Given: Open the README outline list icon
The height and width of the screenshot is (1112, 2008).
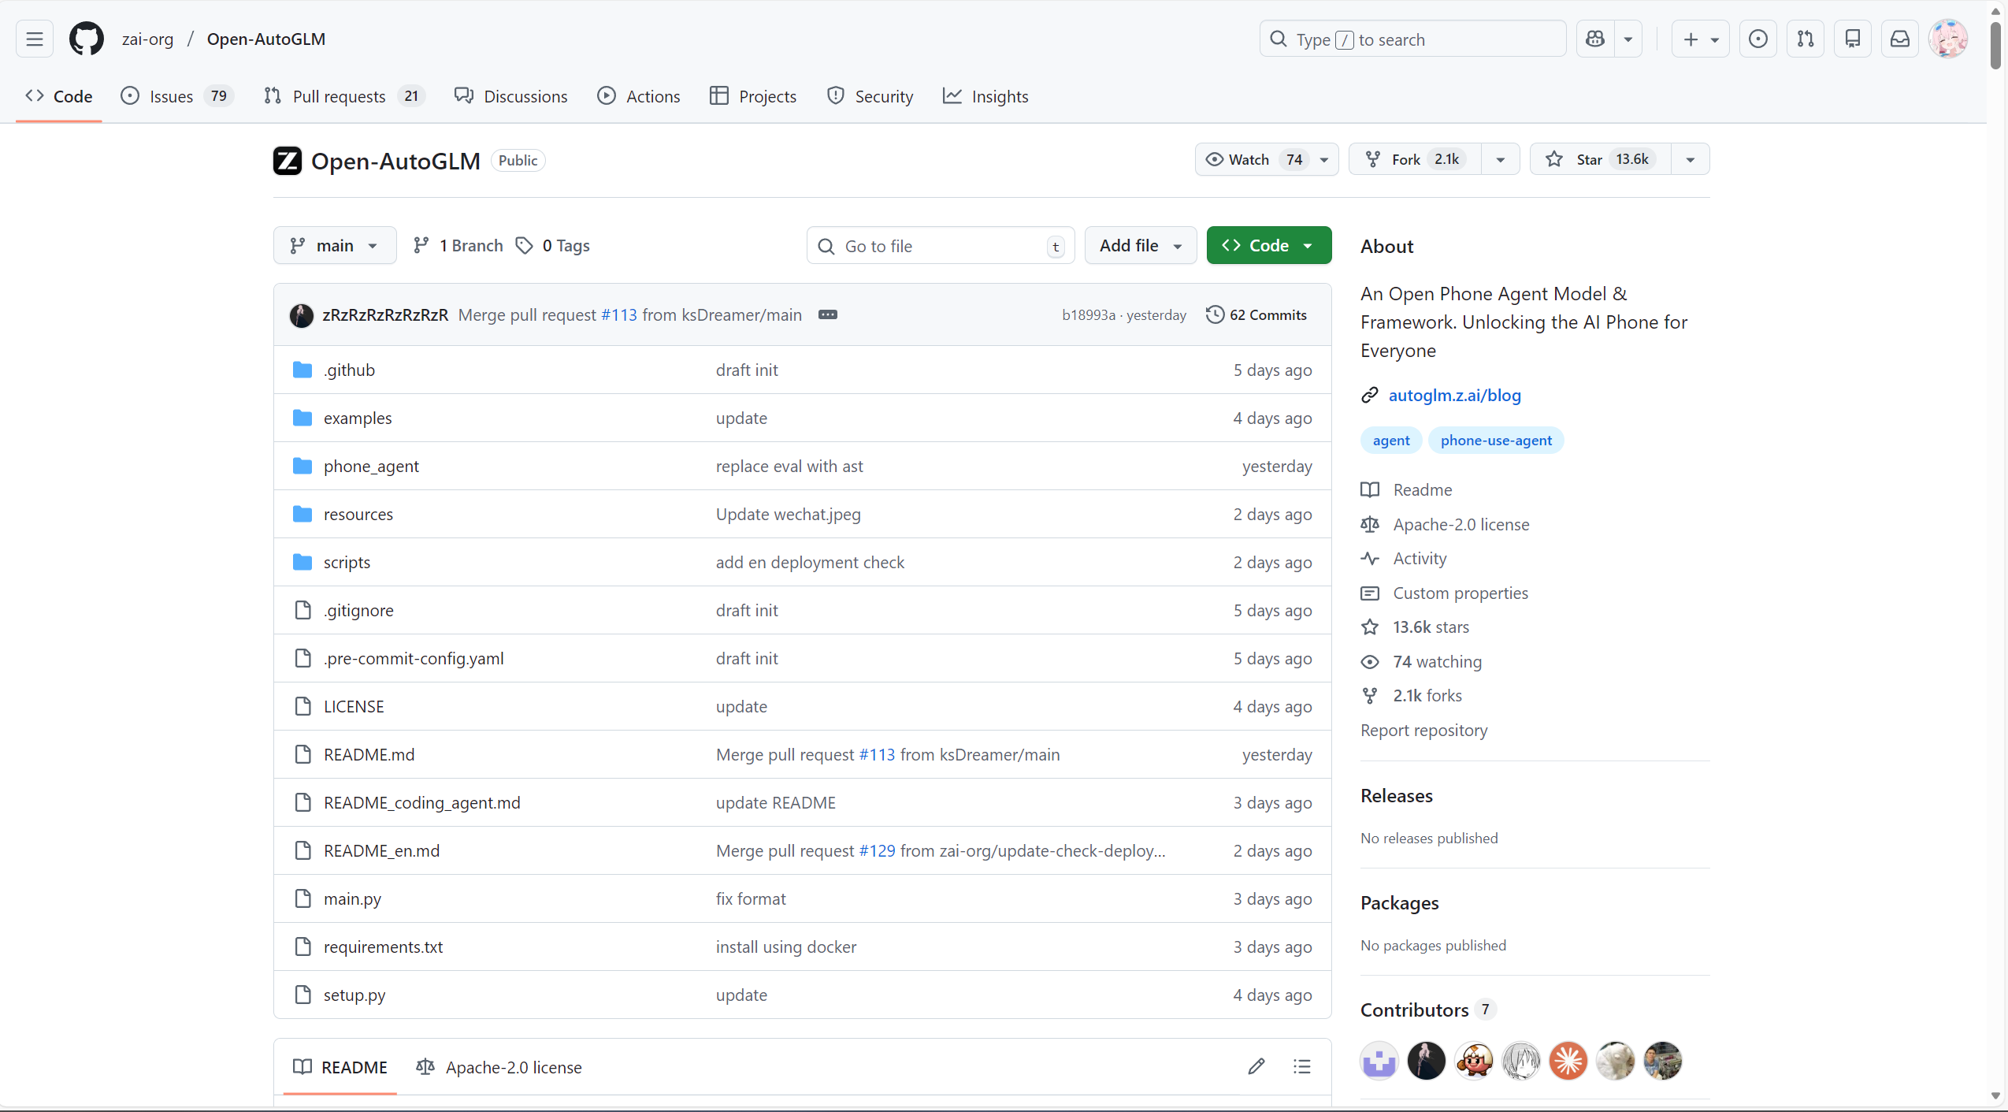Looking at the screenshot, I should tap(1301, 1066).
